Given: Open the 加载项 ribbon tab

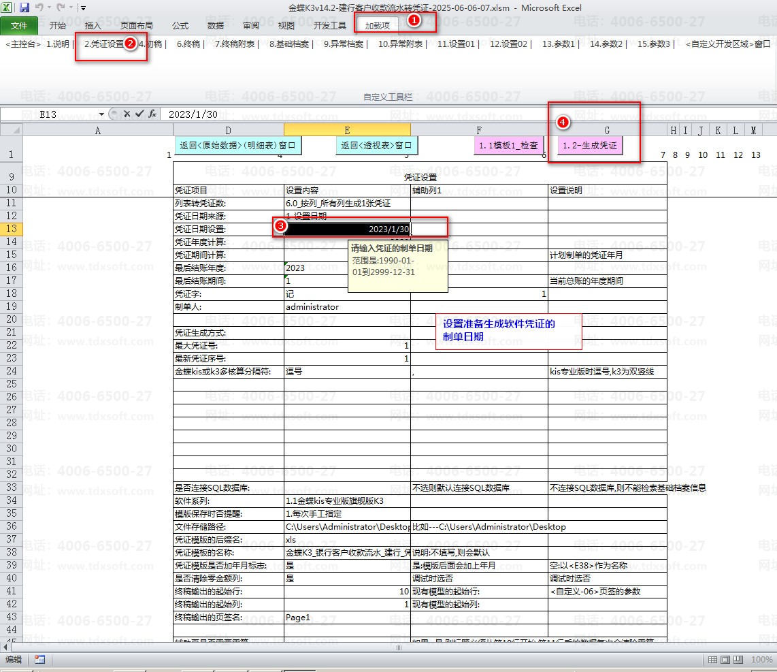Looking at the screenshot, I should (x=377, y=26).
